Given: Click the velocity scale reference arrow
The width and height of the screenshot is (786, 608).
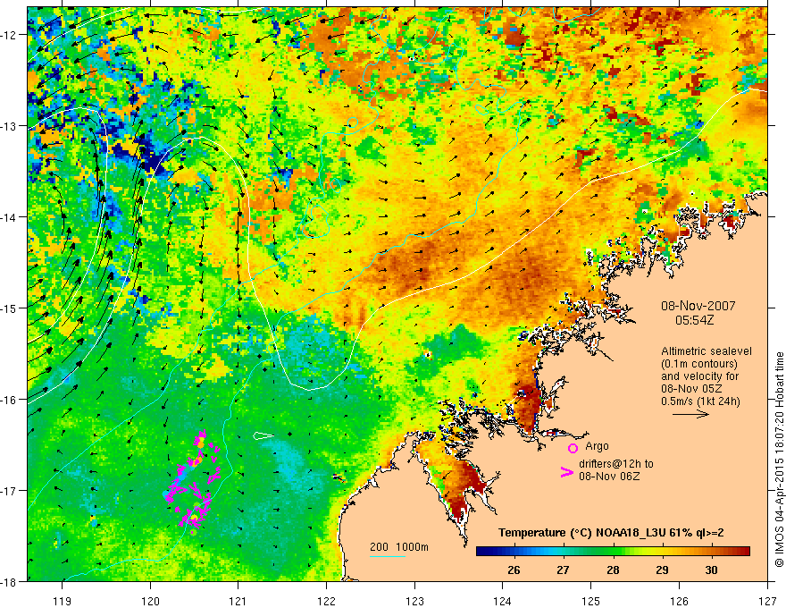Looking at the screenshot, I should (x=690, y=414).
